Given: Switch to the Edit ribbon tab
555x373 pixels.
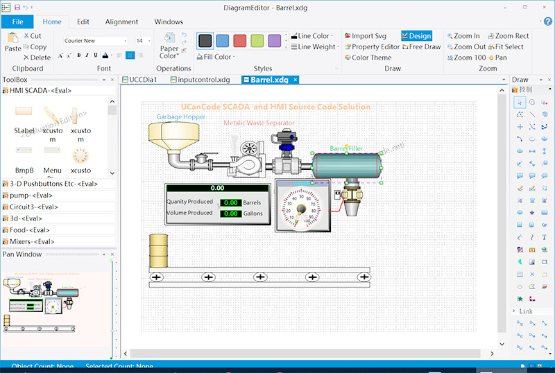Looking at the screenshot, I should (x=83, y=21).
